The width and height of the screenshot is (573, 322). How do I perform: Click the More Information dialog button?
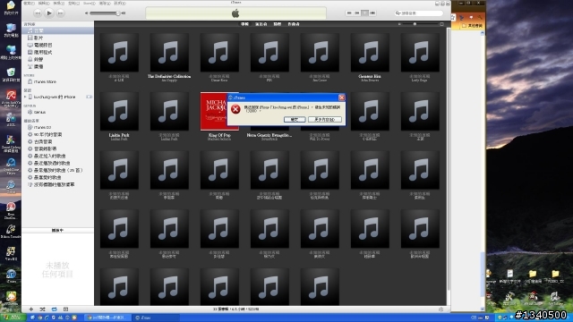(325, 120)
